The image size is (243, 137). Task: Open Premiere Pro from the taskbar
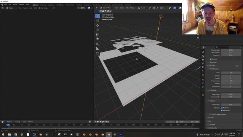tap(121, 134)
